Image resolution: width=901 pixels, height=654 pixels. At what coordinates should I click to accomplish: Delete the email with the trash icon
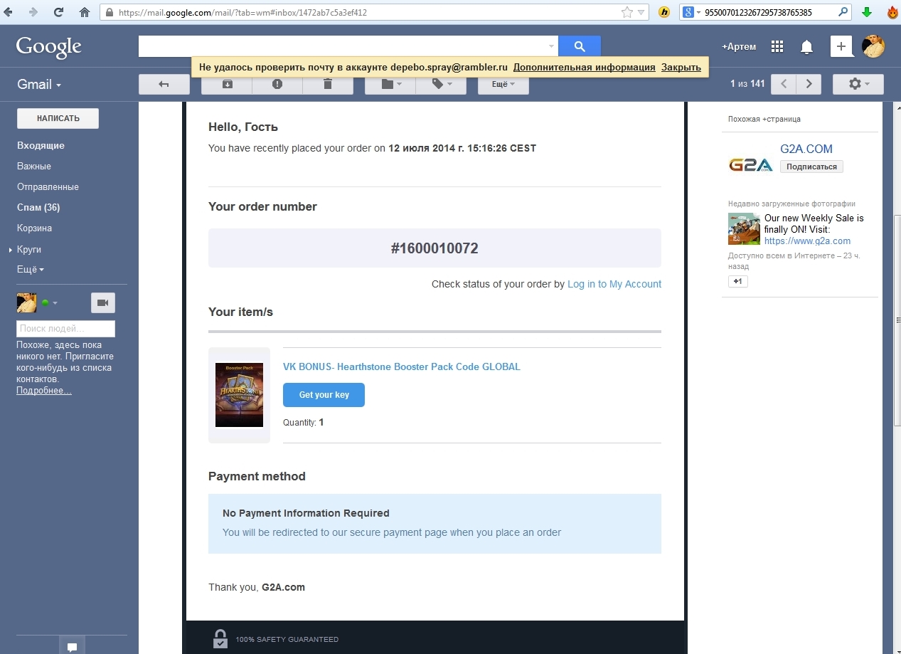(x=327, y=84)
